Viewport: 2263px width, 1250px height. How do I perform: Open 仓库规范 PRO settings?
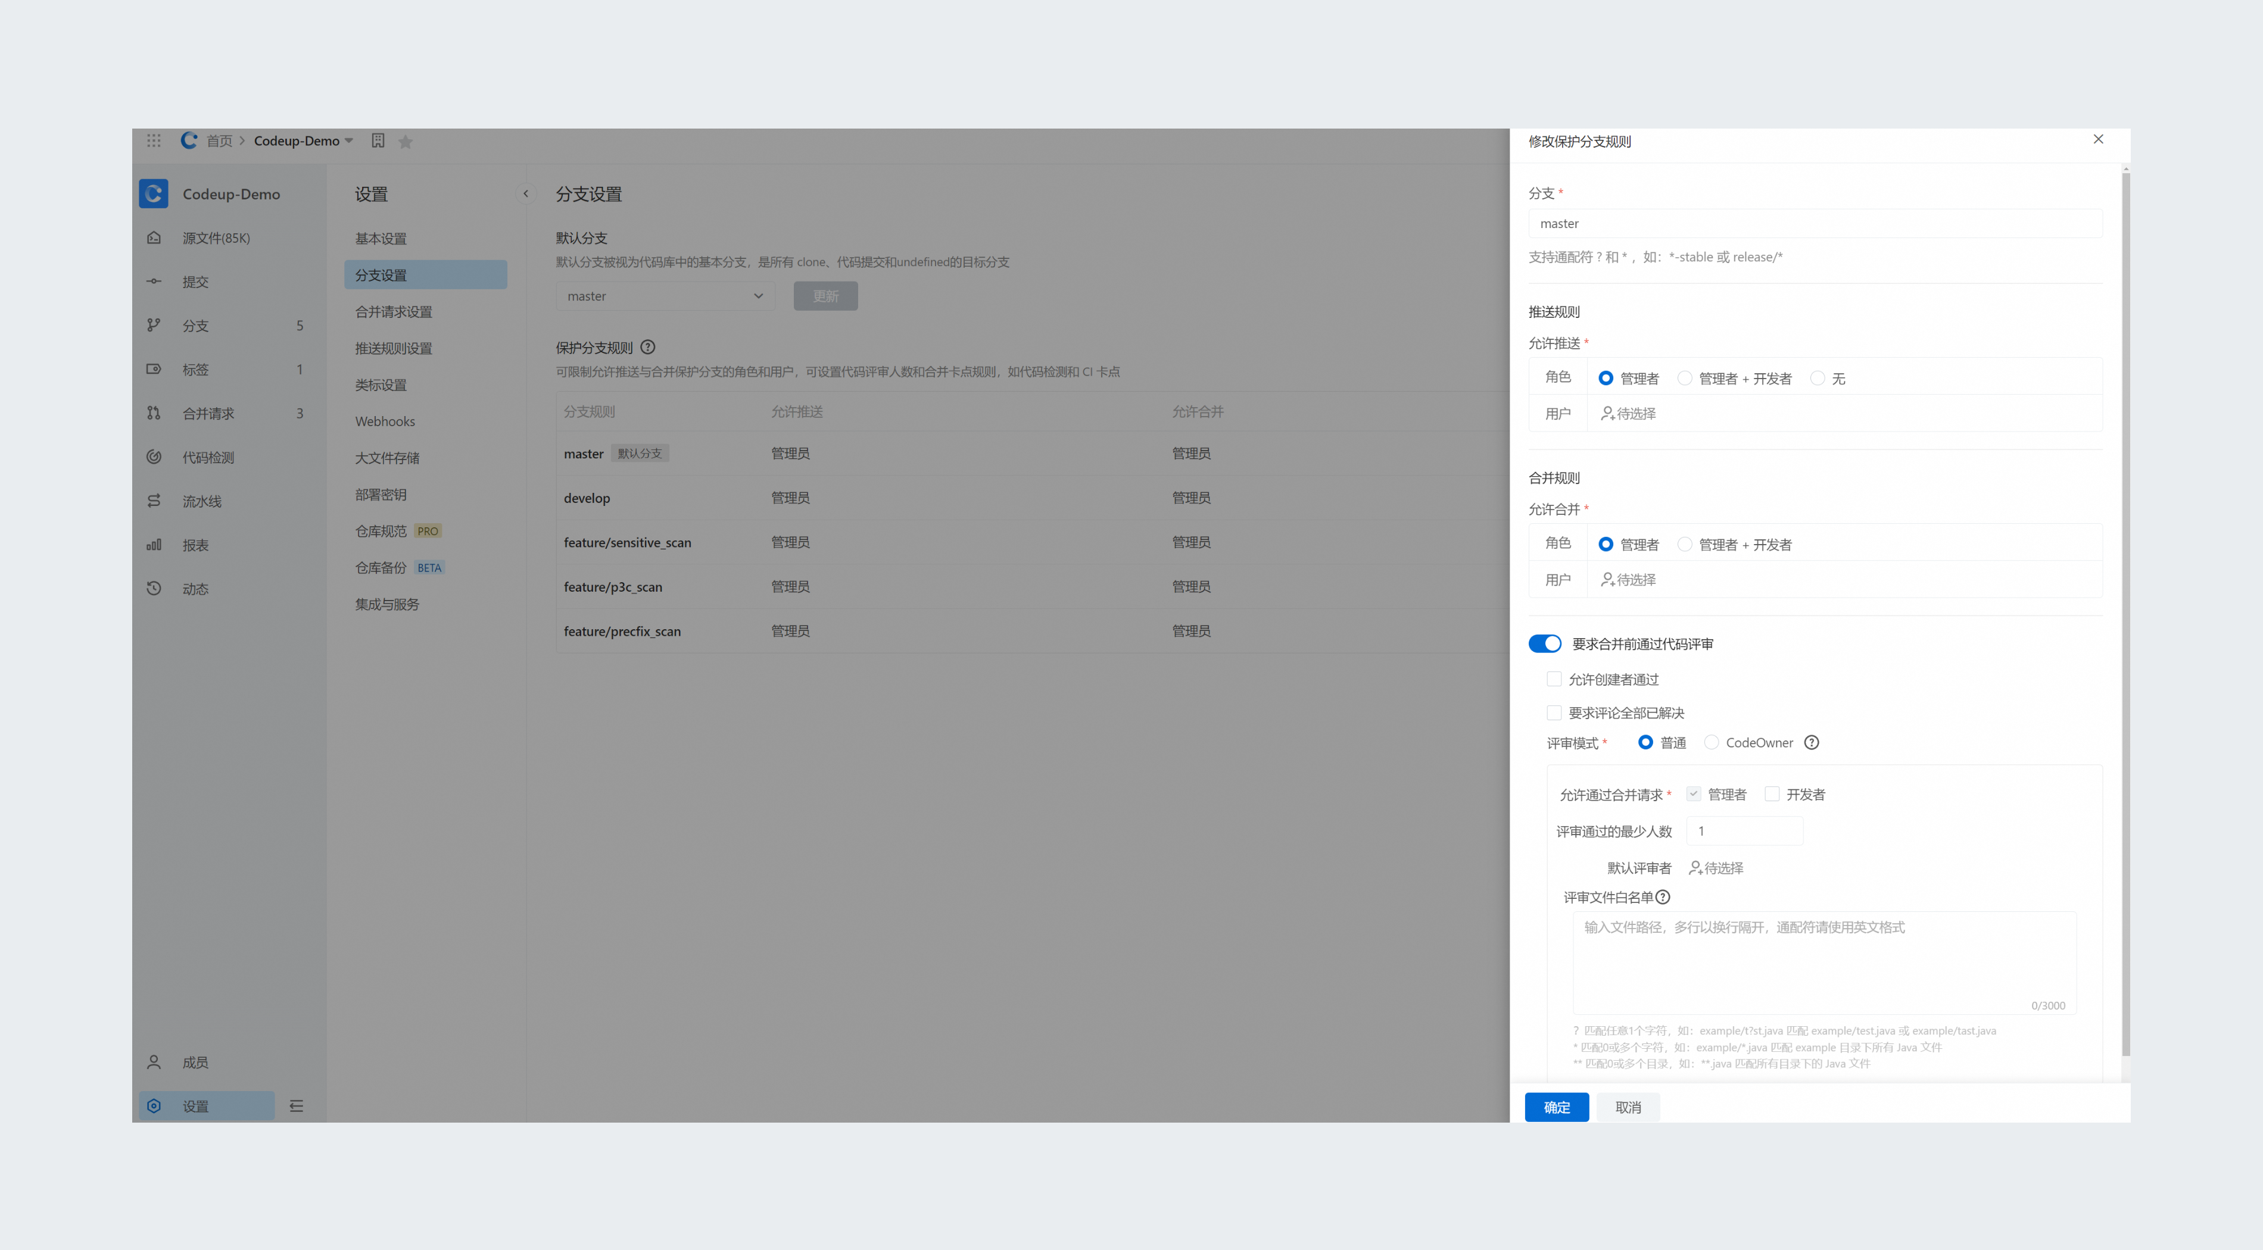coord(425,531)
